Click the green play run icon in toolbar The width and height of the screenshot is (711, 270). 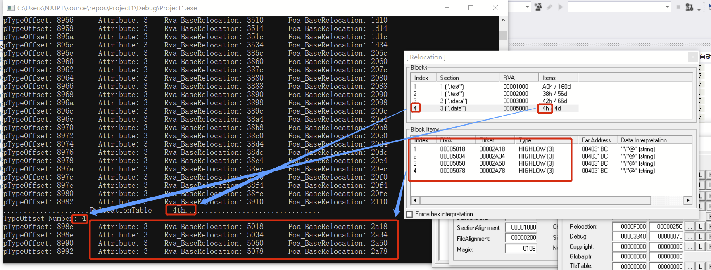tap(561, 7)
